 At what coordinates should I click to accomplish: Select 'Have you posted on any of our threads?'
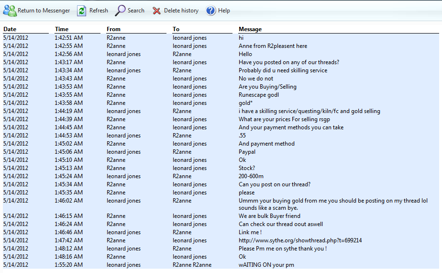(x=289, y=62)
